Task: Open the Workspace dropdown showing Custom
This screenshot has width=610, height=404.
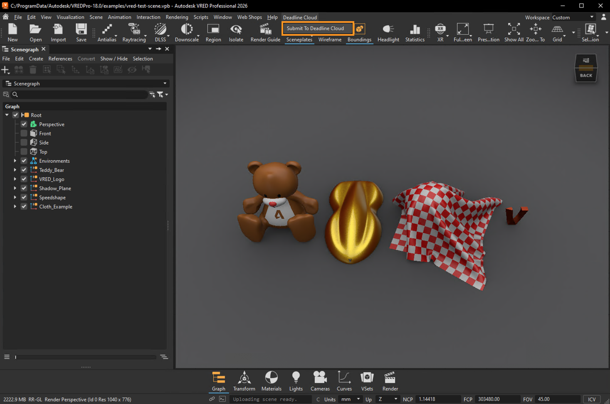Action: coord(574,17)
